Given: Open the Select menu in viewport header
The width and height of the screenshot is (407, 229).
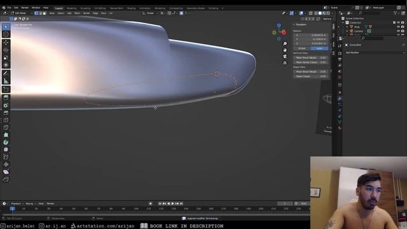Looking at the screenshot, I should (61, 13).
